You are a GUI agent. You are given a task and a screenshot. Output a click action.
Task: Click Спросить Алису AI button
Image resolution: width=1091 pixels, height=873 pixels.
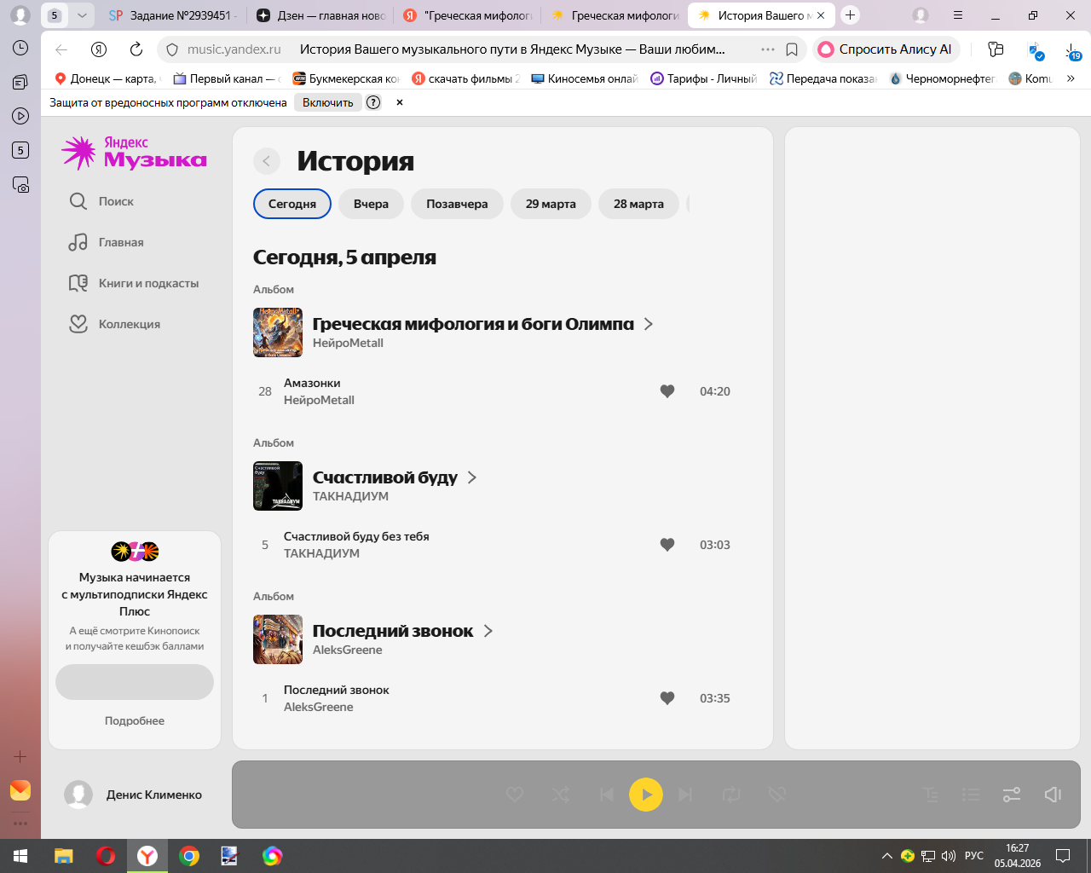pyautogui.click(x=886, y=49)
